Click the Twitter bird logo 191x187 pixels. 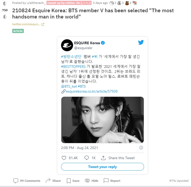coord(141,42)
